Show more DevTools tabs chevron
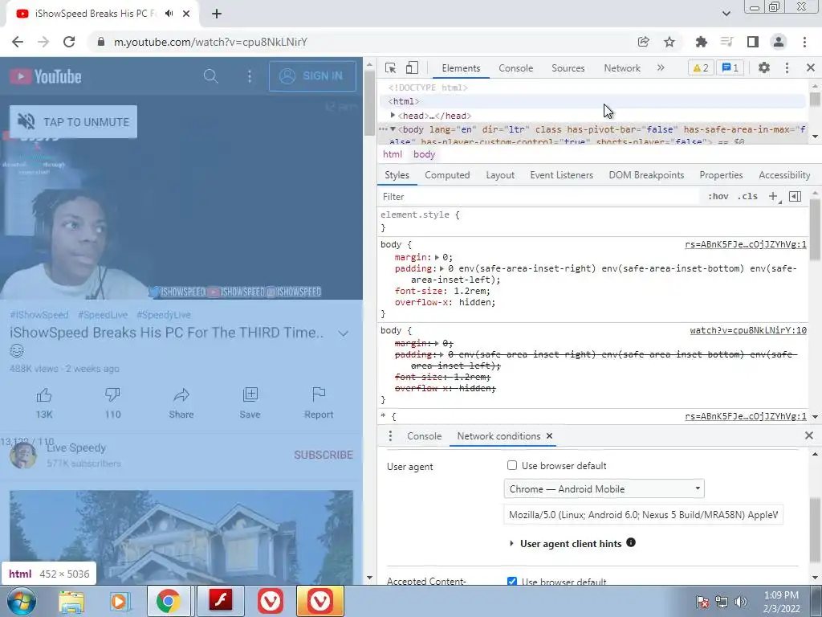 pos(661,67)
